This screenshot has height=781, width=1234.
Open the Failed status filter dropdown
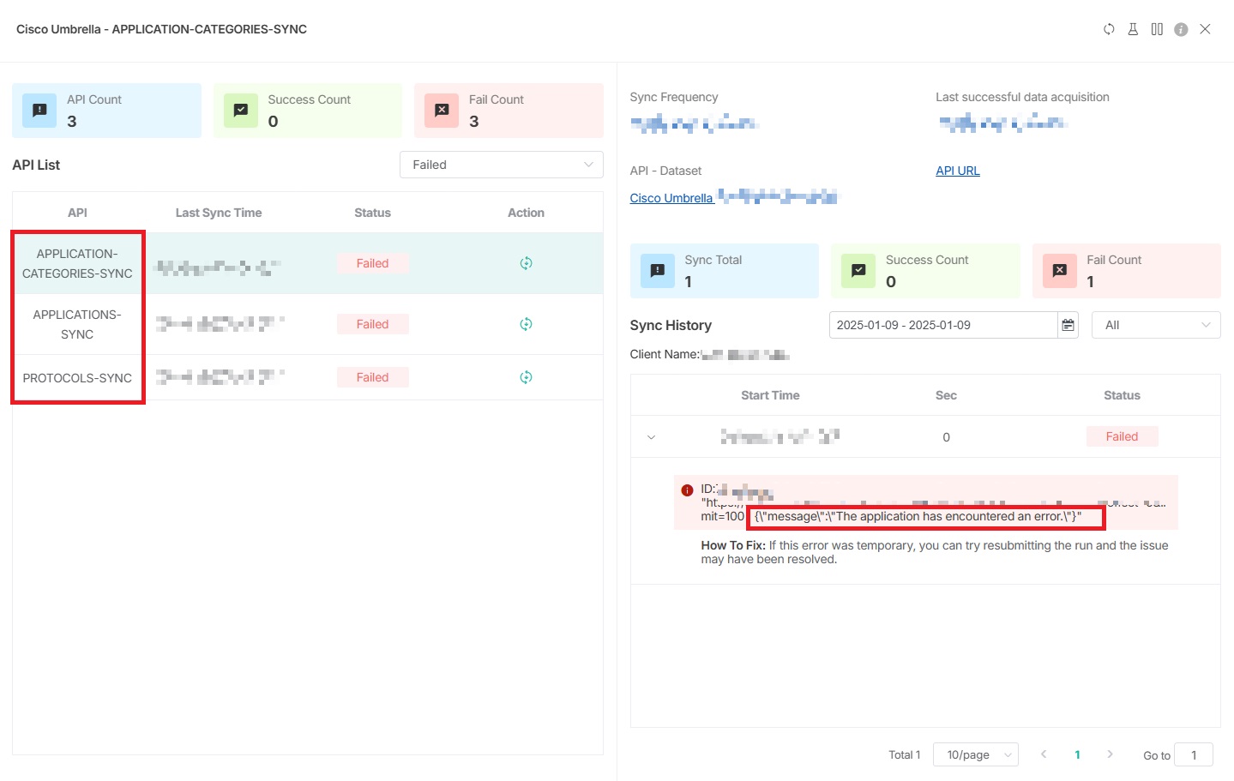(x=502, y=165)
